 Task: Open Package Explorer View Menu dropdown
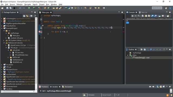point(35,16)
